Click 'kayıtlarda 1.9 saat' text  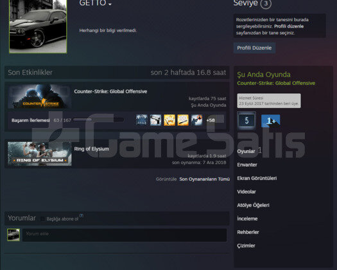207,156
